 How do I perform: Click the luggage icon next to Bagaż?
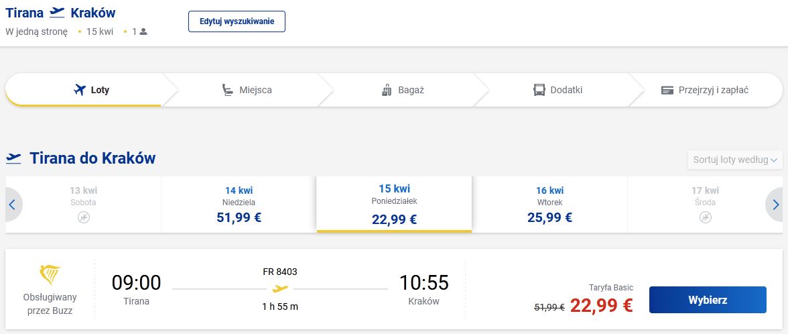(386, 90)
